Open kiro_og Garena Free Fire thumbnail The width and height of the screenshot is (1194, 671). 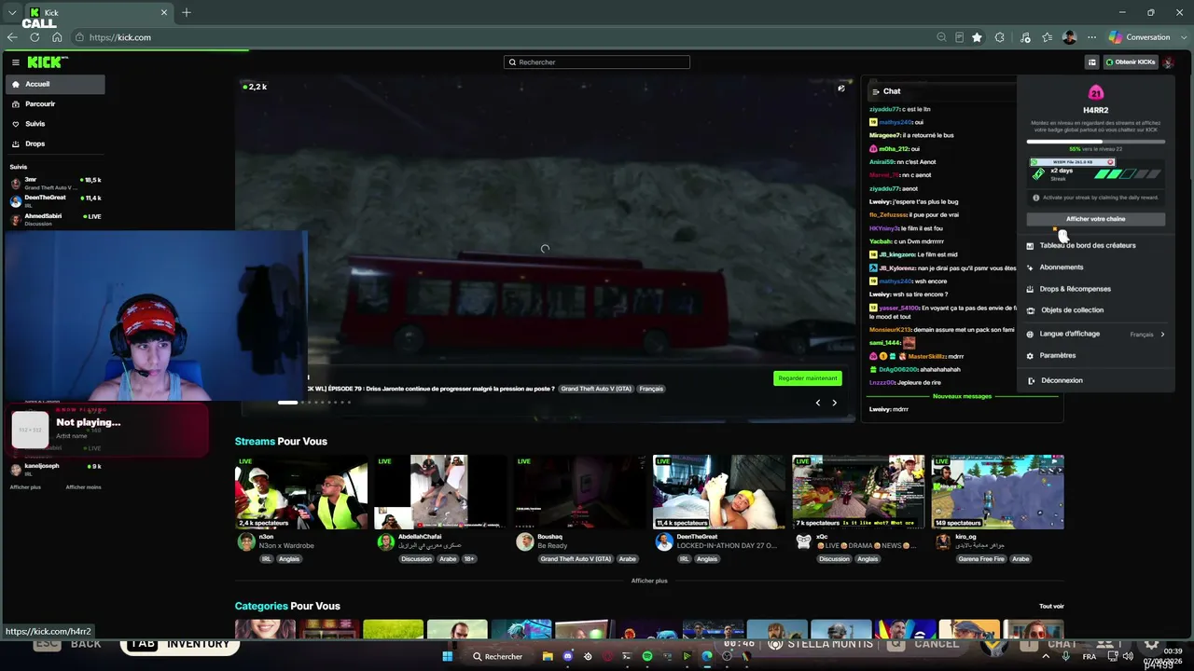point(997,492)
